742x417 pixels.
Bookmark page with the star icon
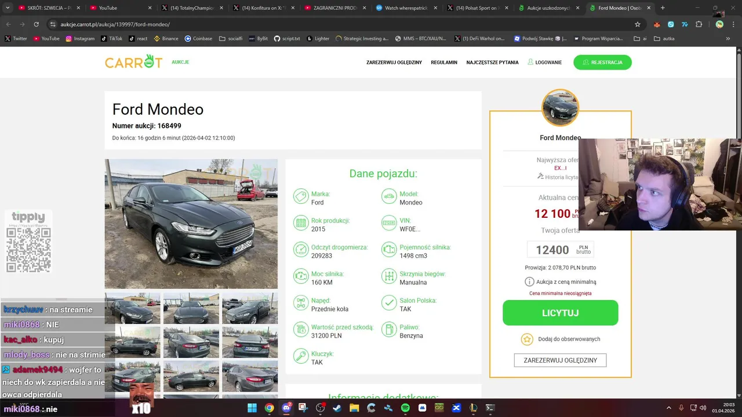638,24
